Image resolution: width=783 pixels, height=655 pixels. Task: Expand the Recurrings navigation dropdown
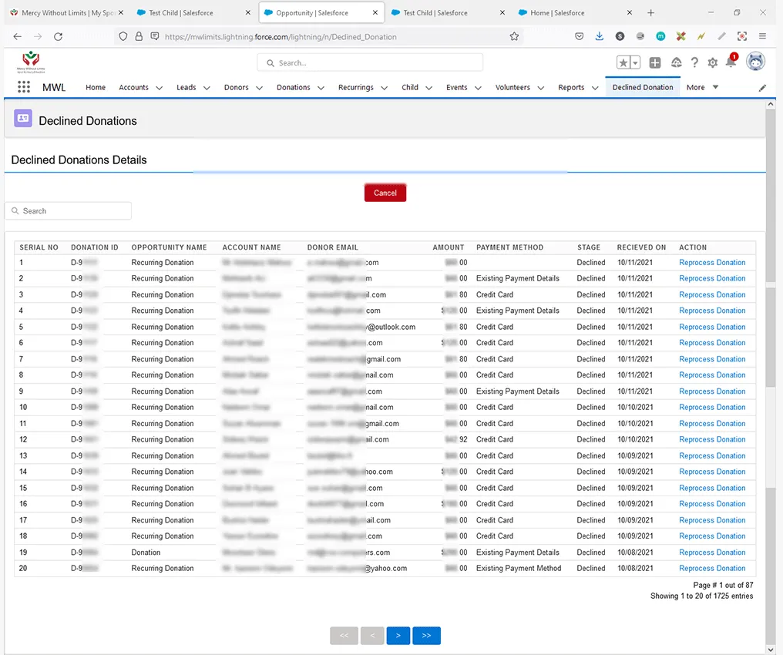(x=384, y=88)
